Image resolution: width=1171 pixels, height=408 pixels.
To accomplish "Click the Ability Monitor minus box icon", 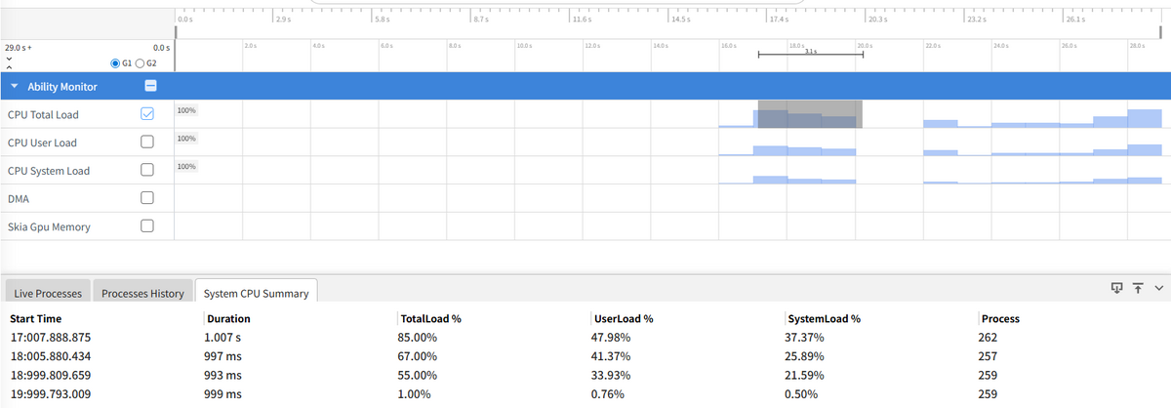I will pos(149,86).
